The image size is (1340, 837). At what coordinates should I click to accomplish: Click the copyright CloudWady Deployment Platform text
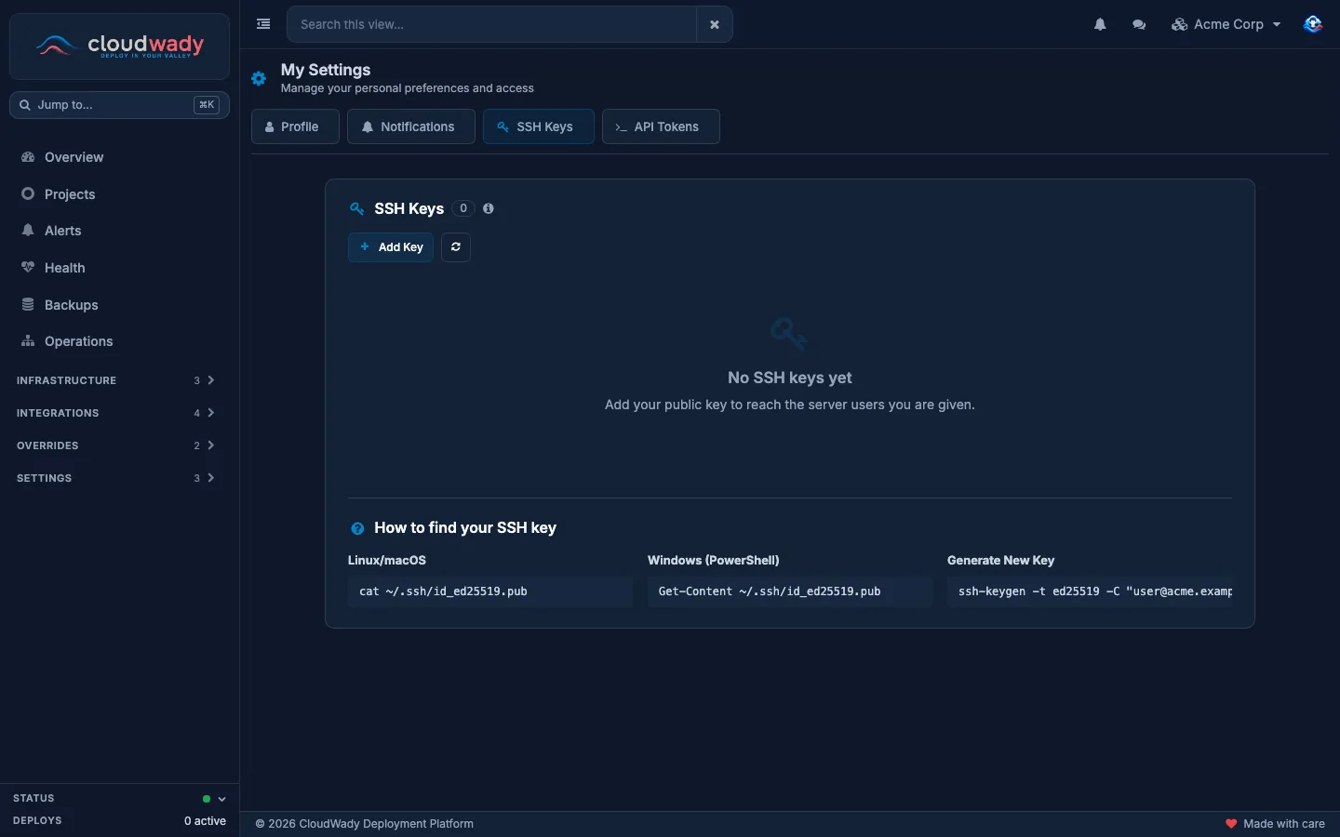[365, 824]
